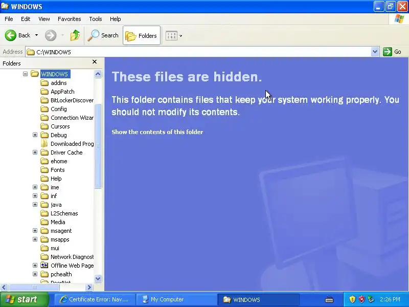
Task: Click the yellow security shield tray icon
Action: 352,299
